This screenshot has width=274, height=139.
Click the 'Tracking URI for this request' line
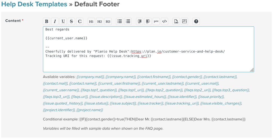[x=98, y=56]
